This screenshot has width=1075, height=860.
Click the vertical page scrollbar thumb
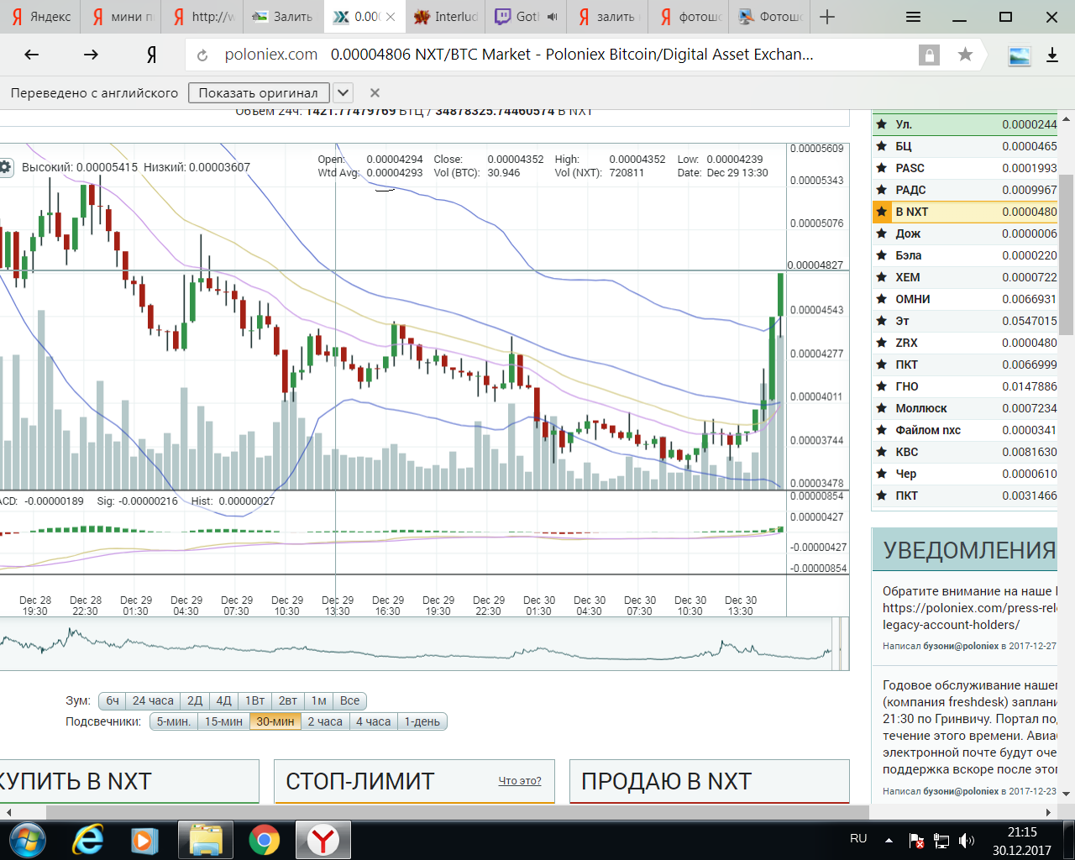click(x=1067, y=254)
